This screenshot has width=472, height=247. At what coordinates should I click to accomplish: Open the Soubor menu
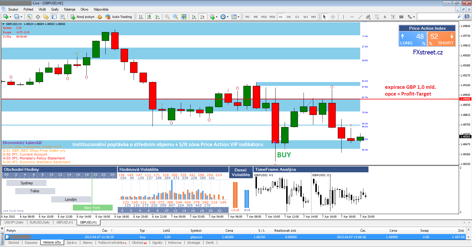(x=13, y=9)
